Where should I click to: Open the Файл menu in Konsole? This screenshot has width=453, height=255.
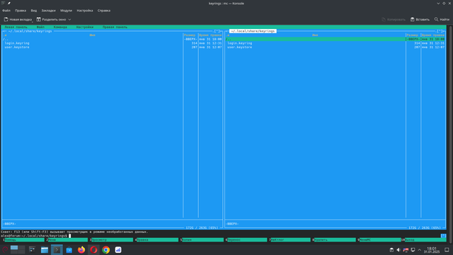click(x=6, y=11)
